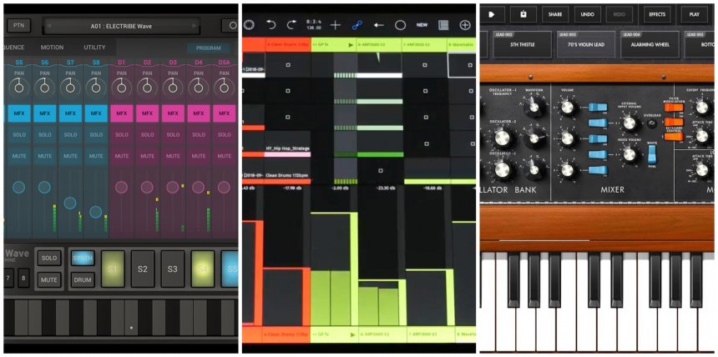Toggle MFX on channel S8
718x357 pixels.
tap(96, 113)
